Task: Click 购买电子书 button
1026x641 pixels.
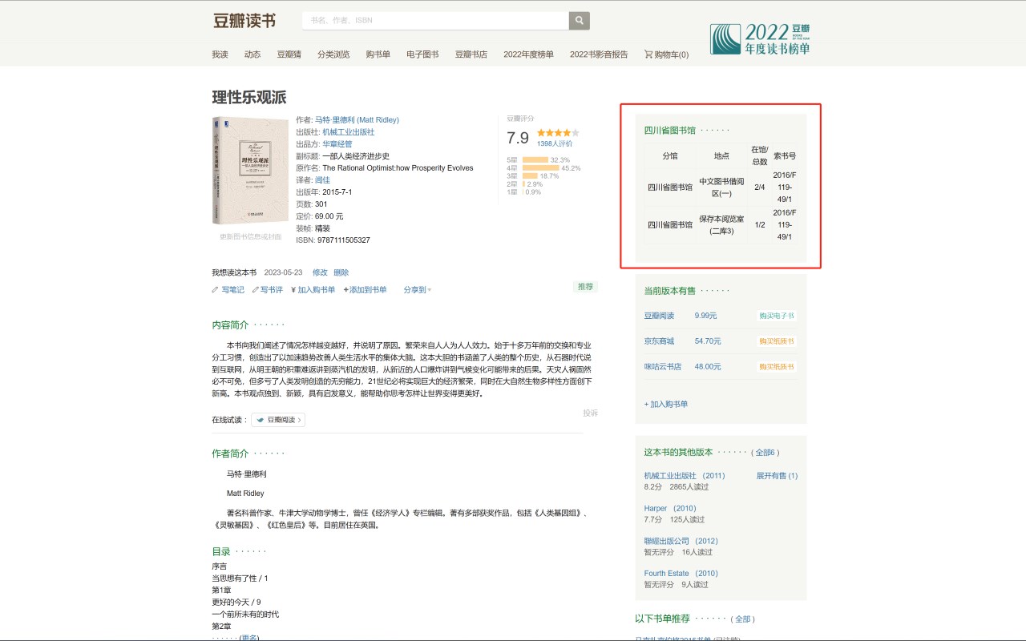Action: pyautogui.click(x=777, y=316)
